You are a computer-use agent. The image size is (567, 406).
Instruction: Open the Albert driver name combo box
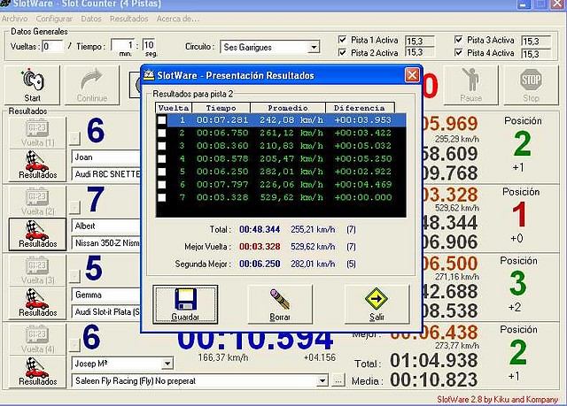pyautogui.click(x=106, y=226)
